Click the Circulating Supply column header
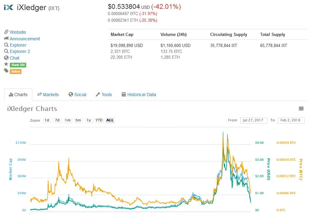The image size is (318, 215). click(229, 35)
